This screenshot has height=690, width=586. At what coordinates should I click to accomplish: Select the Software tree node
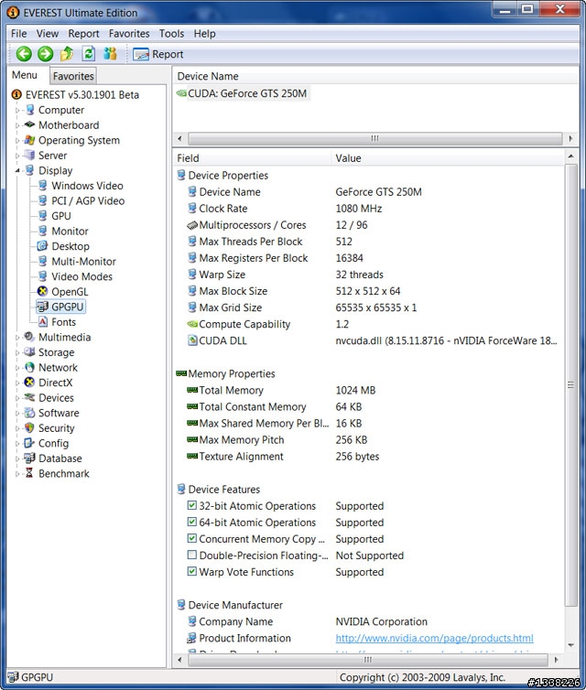[x=59, y=413]
